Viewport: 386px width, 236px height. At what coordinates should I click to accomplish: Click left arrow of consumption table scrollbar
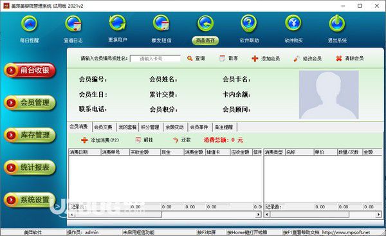(x=71, y=215)
